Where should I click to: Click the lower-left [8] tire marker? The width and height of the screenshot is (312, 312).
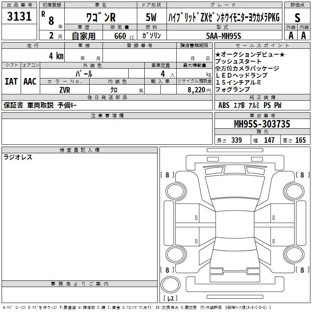coord(167,270)
